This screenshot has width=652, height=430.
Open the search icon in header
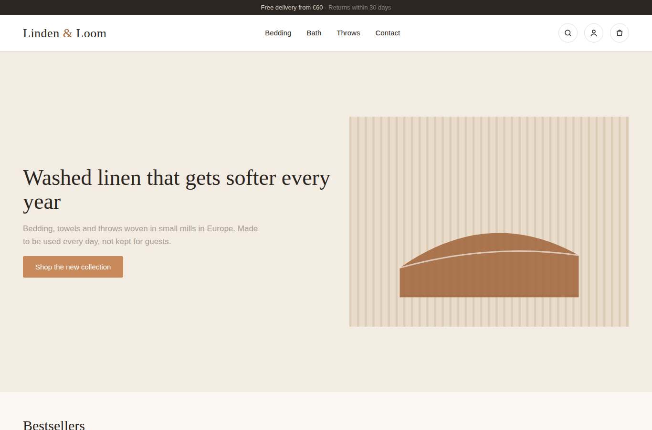(568, 33)
